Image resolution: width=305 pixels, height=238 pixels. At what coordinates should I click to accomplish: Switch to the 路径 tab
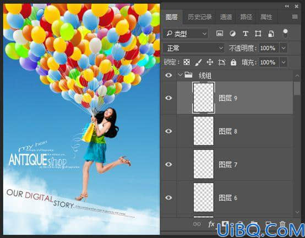pos(246,17)
